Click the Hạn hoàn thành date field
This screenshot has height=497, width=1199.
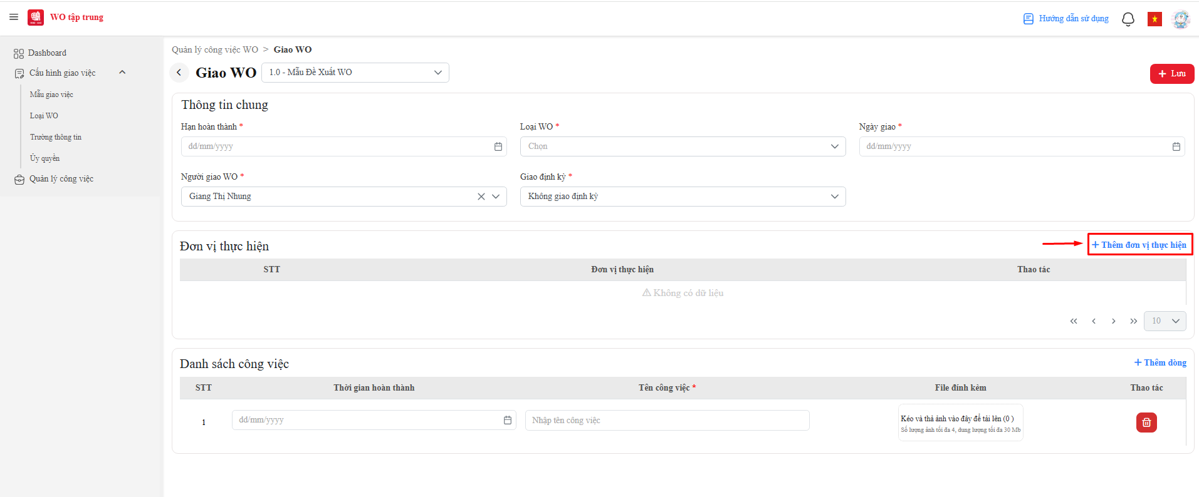click(x=344, y=146)
